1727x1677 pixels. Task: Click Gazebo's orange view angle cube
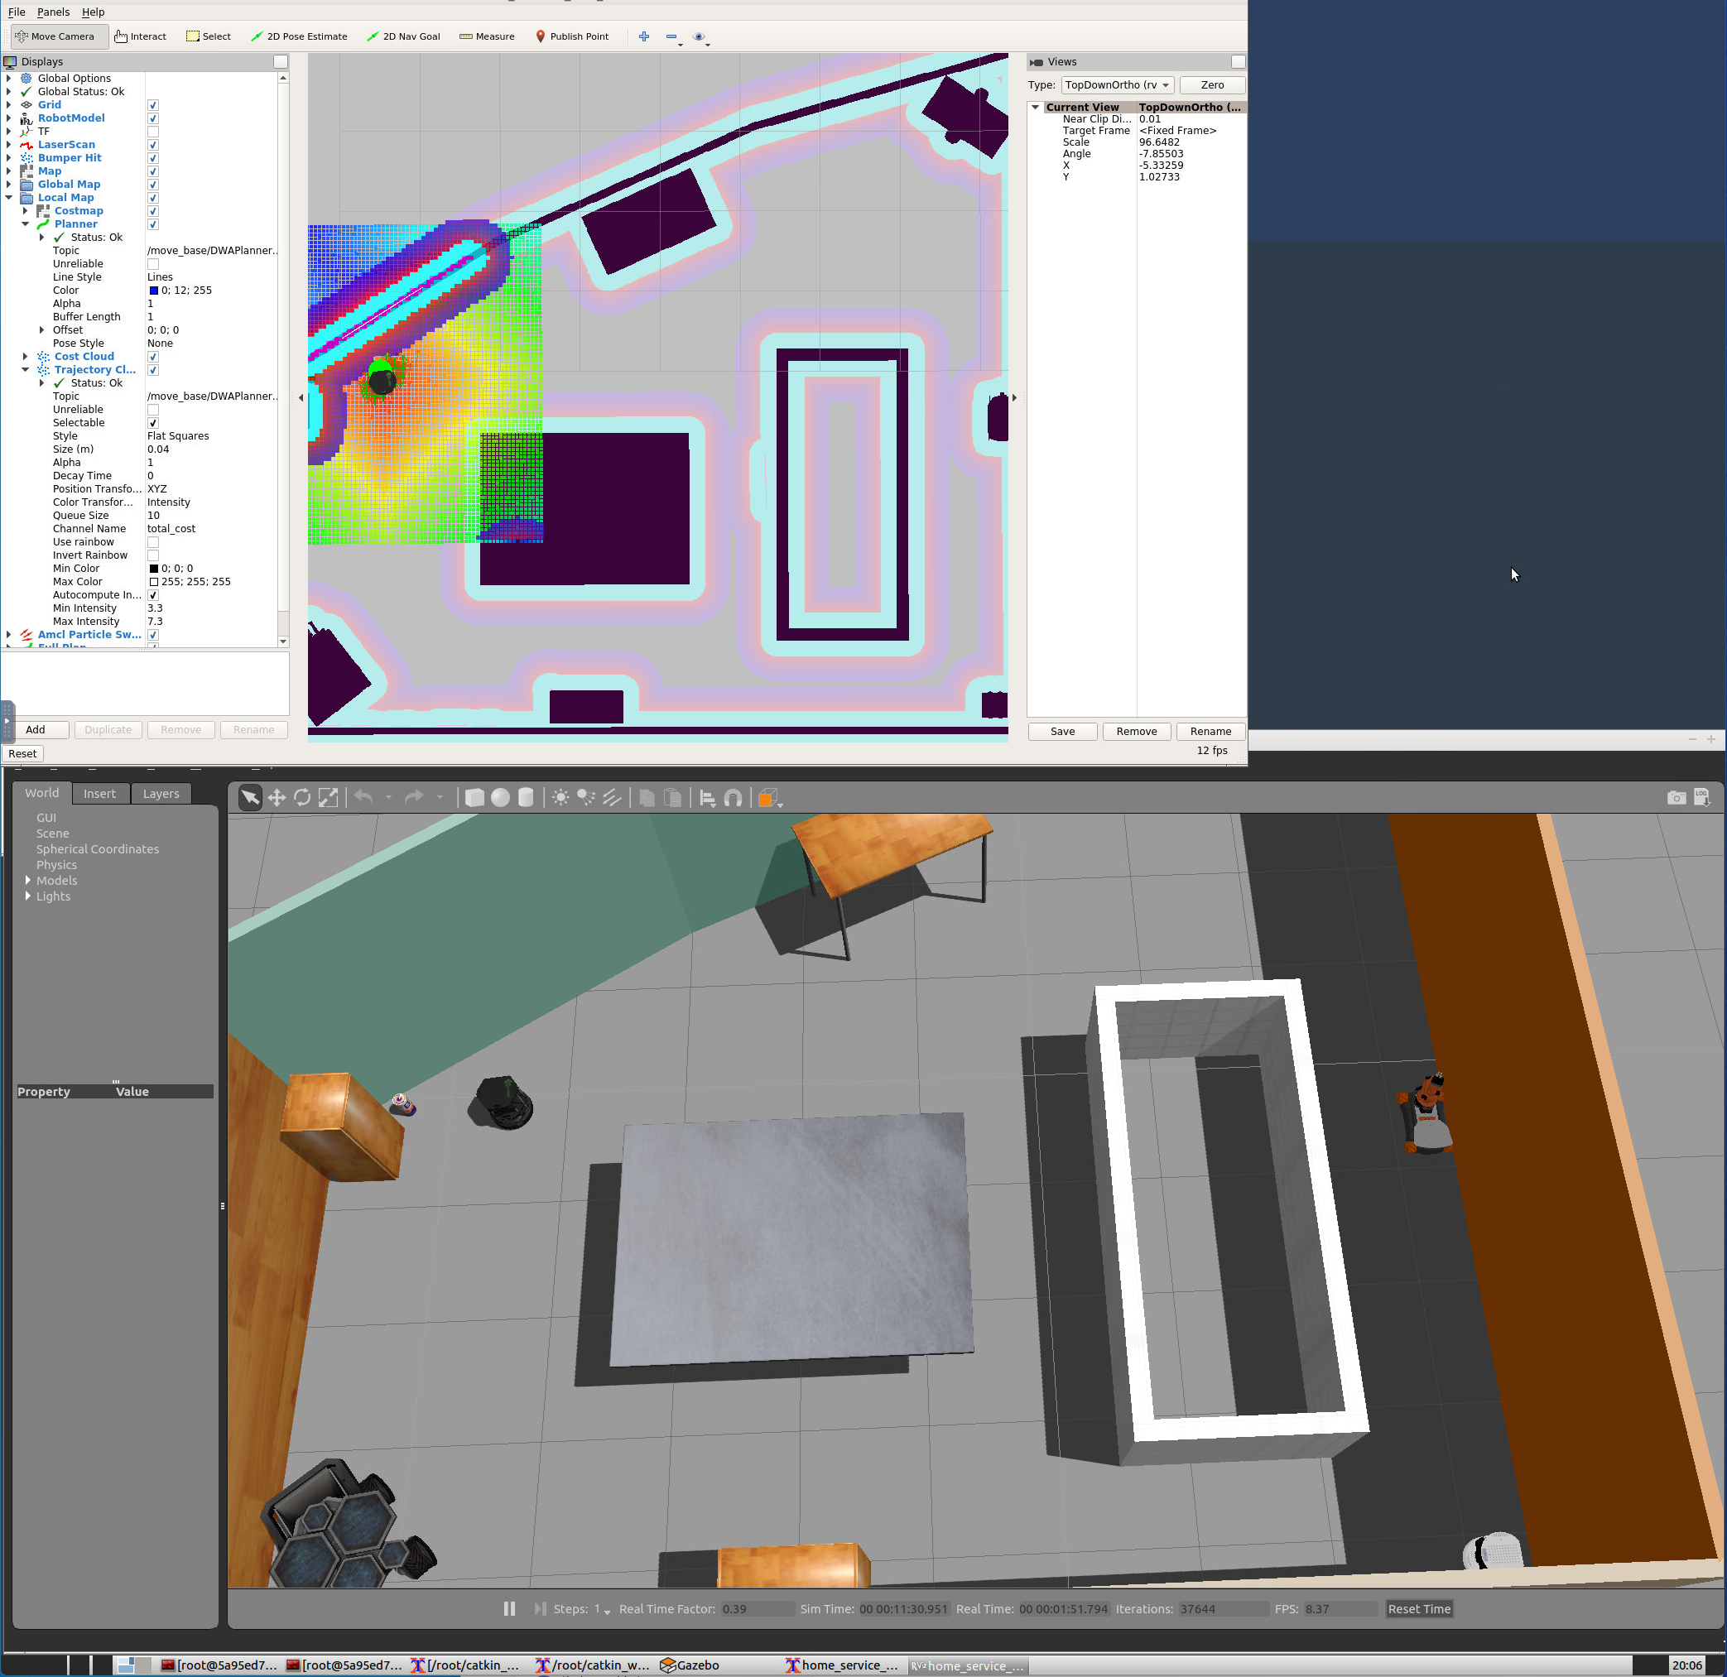(x=767, y=798)
